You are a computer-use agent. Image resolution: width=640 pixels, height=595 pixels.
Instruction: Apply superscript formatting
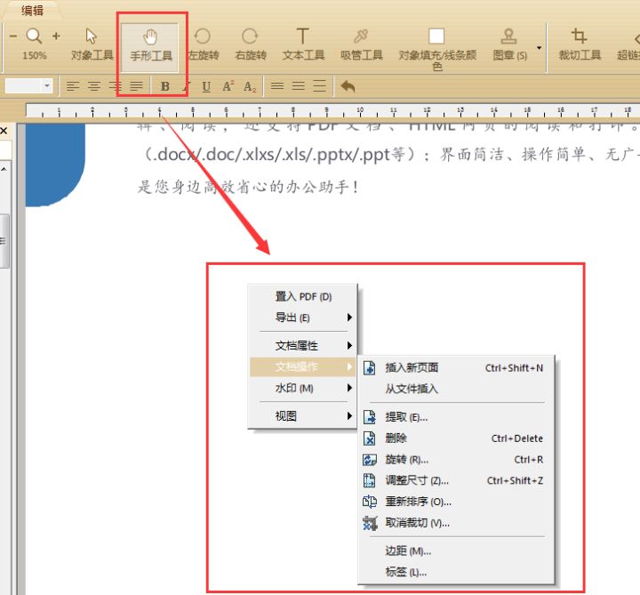click(x=228, y=85)
